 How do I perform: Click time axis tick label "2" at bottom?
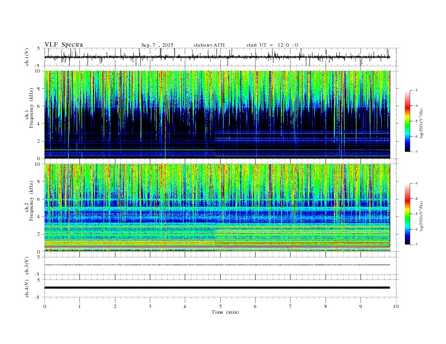coord(115,306)
